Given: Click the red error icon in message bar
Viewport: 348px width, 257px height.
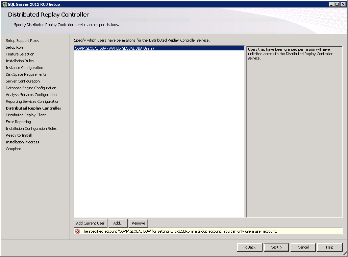Looking at the screenshot, I should pos(78,232).
